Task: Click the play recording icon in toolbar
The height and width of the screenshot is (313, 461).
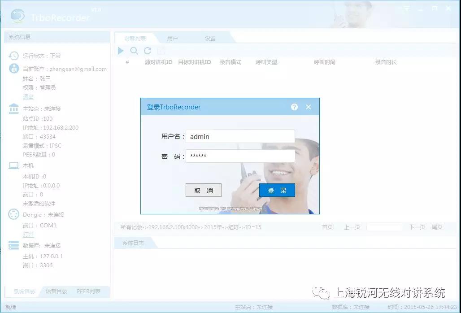Action: click(121, 51)
